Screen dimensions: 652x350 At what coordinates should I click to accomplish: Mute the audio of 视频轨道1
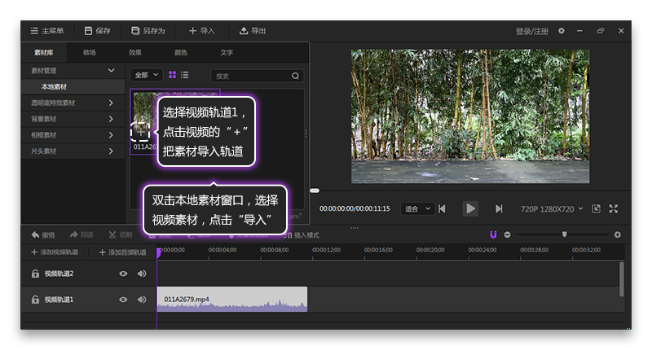[x=142, y=300]
